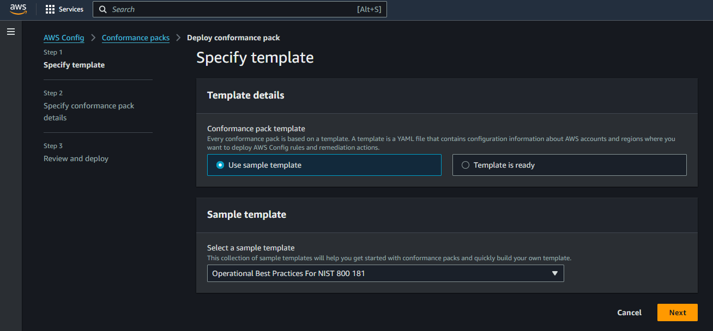Focus the top Search input field
This screenshot has width=713, height=331.
[229, 9]
